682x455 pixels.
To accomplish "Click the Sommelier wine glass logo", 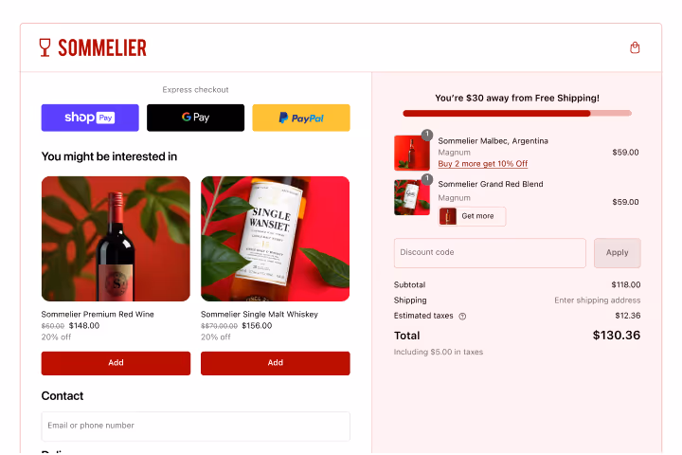I will (x=45, y=47).
